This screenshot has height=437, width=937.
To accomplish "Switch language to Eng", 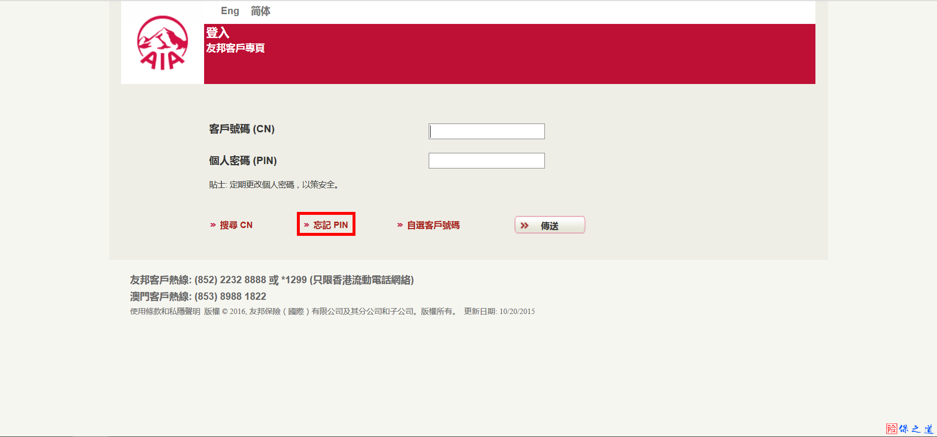I will coord(230,11).
